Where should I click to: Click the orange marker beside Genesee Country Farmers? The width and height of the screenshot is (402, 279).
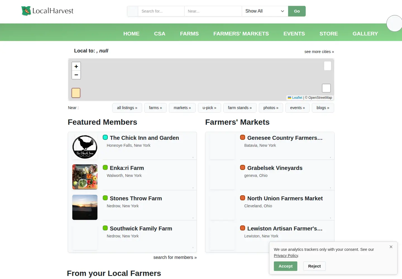click(x=243, y=137)
